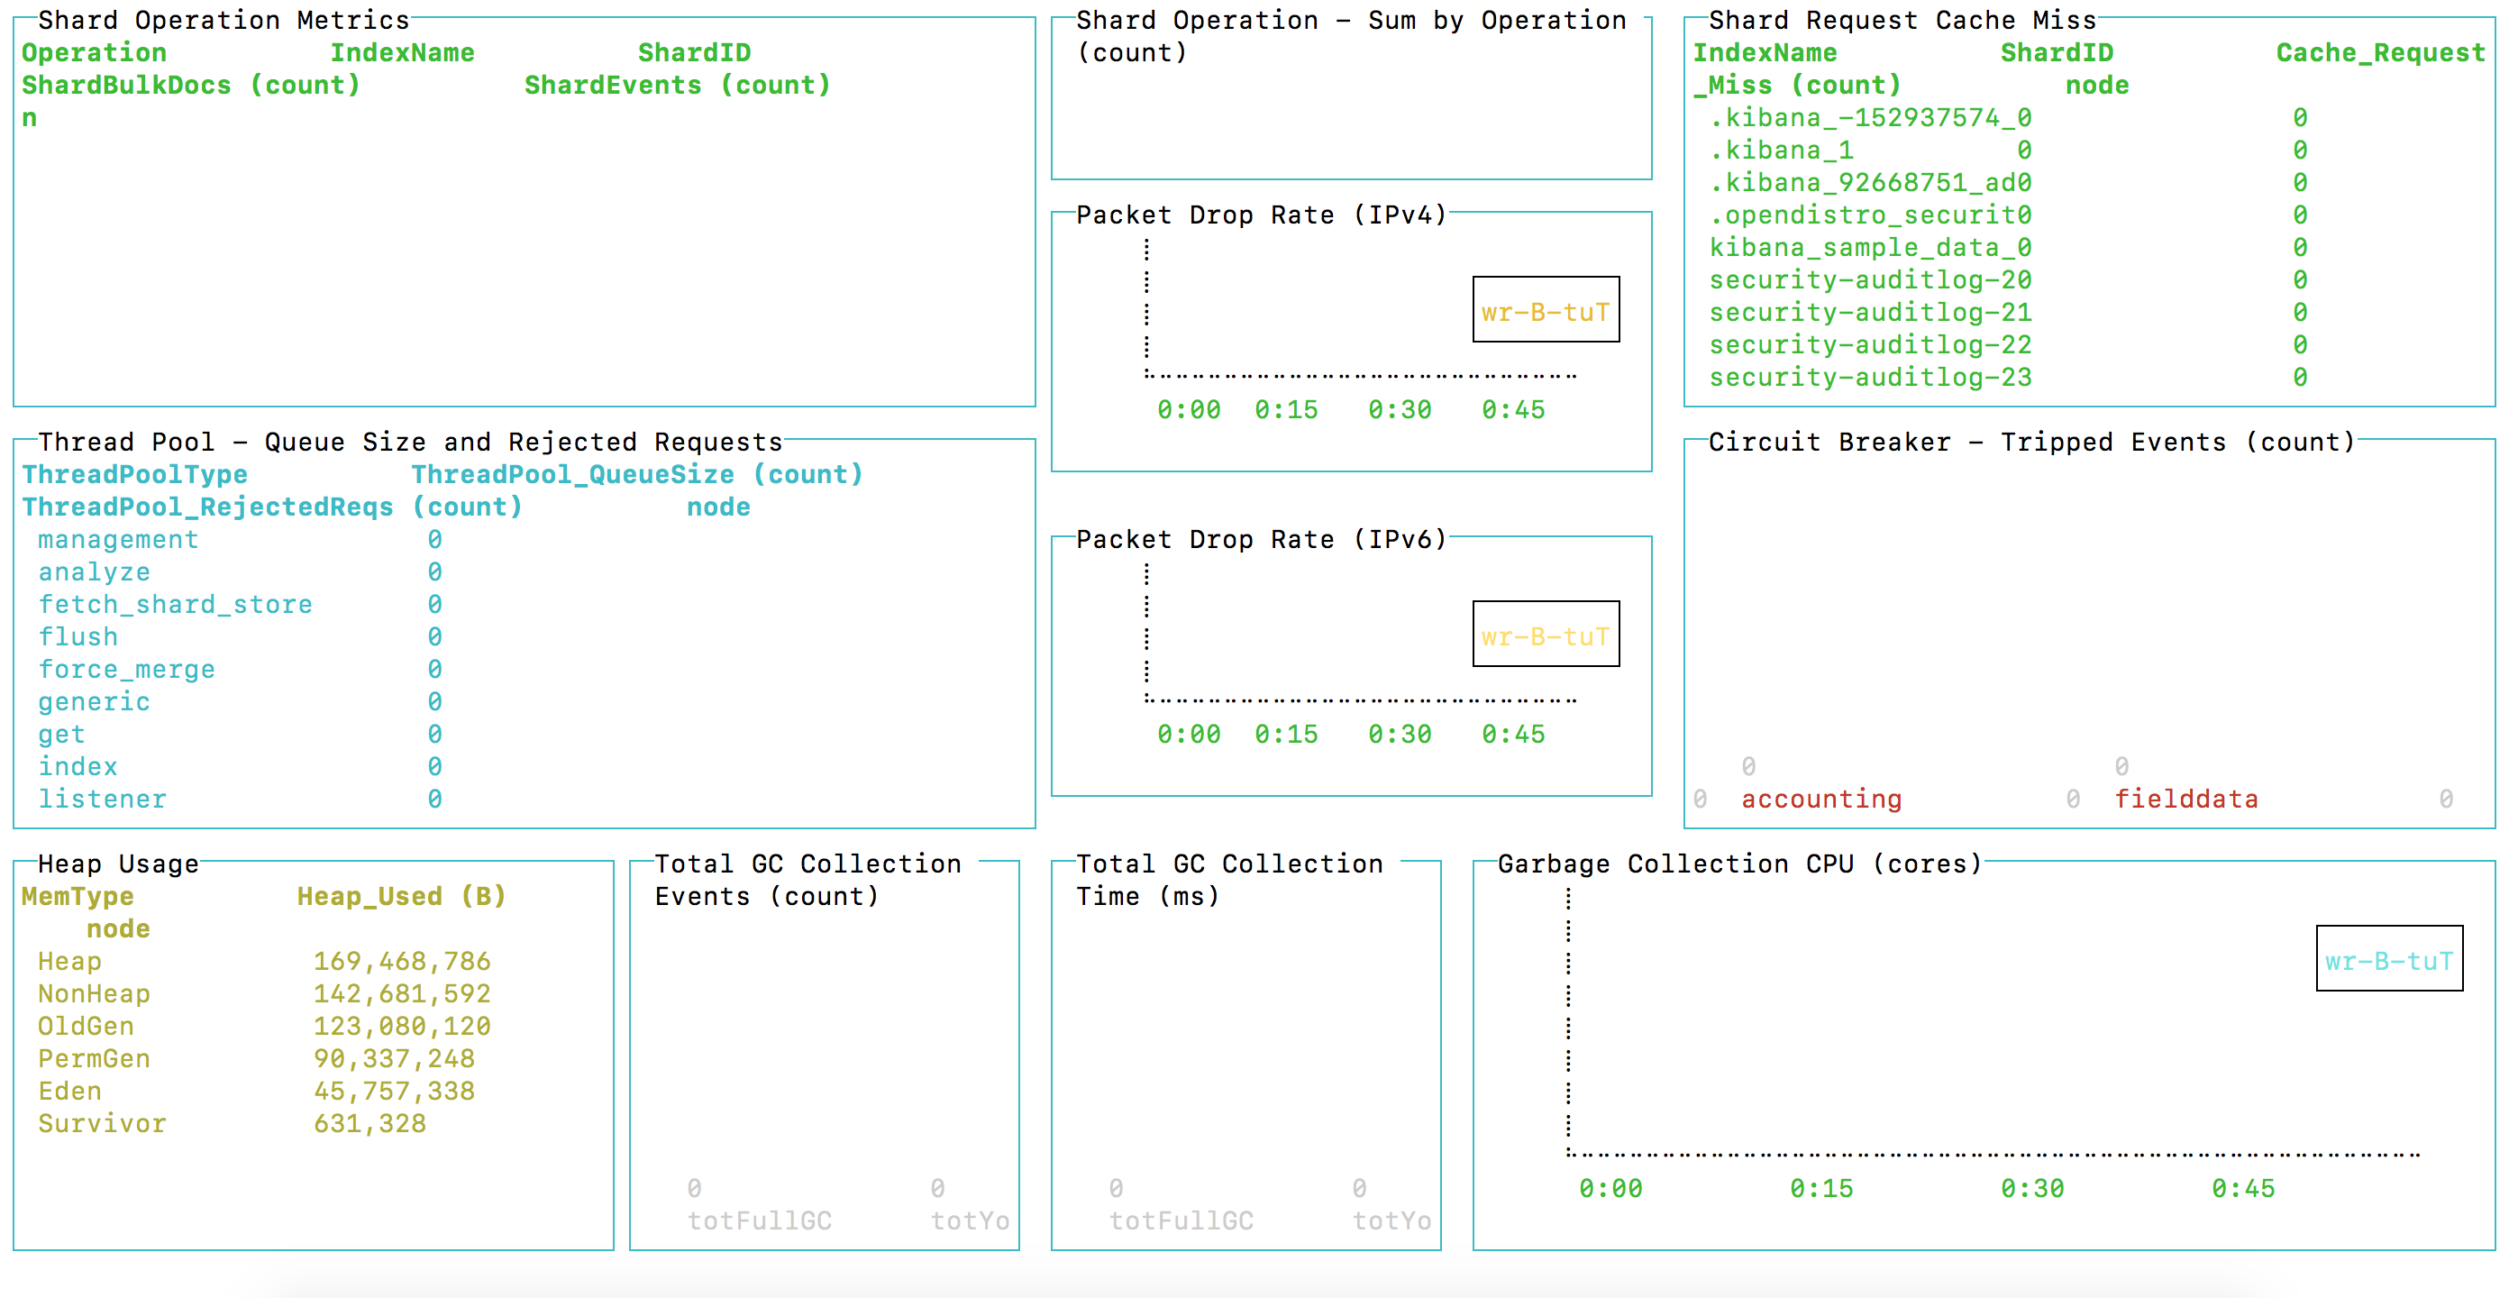Click the 0:30 tick on GC CPU chart
The height and width of the screenshot is (1298, 2518).
(x=2031, y=1189)
